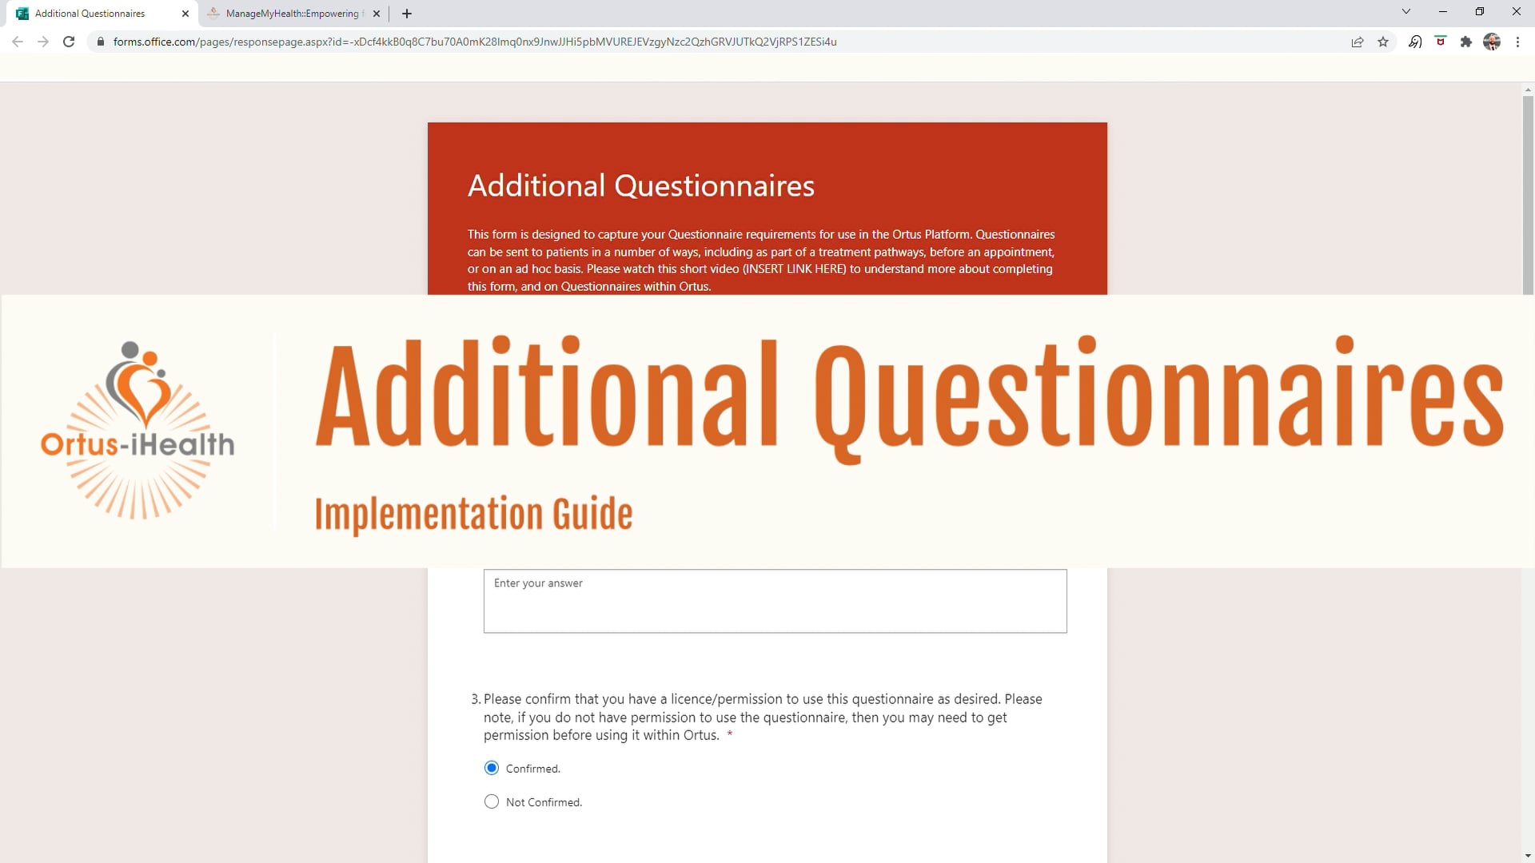Click the Enter your answer text box

[x=775, y=601]
